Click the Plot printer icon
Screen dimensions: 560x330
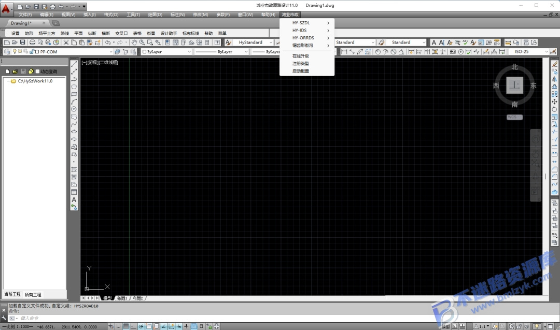(x=33, y=42)
